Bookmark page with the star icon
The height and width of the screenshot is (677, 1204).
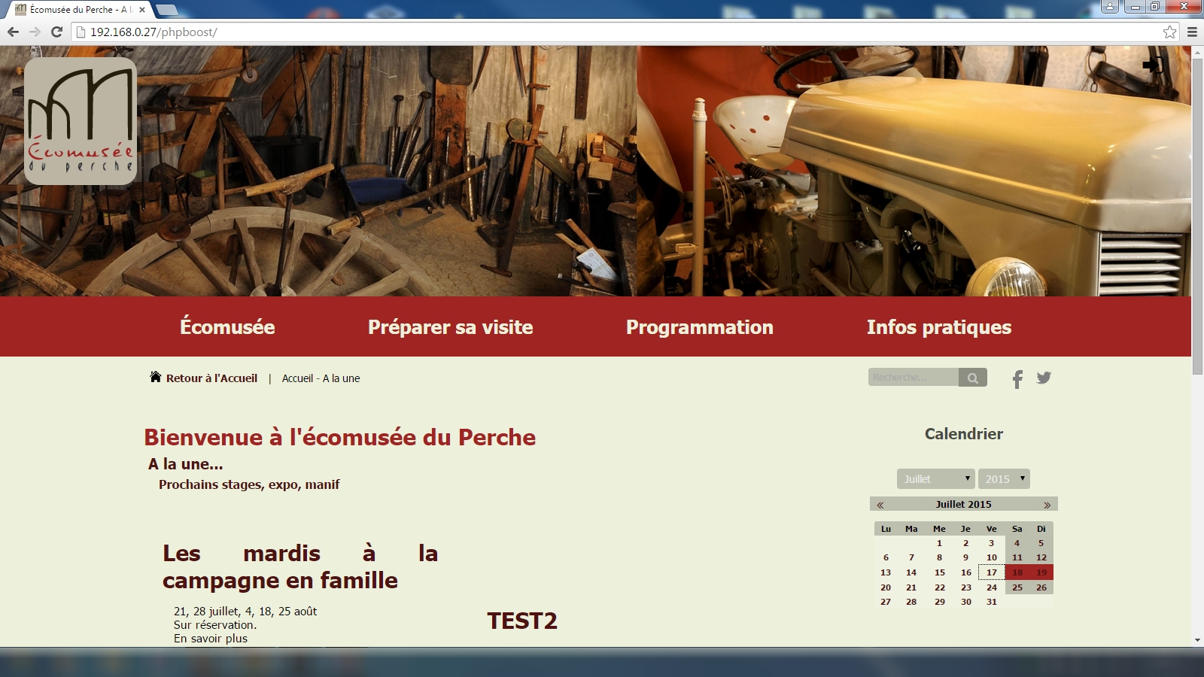pos(1169,32)
